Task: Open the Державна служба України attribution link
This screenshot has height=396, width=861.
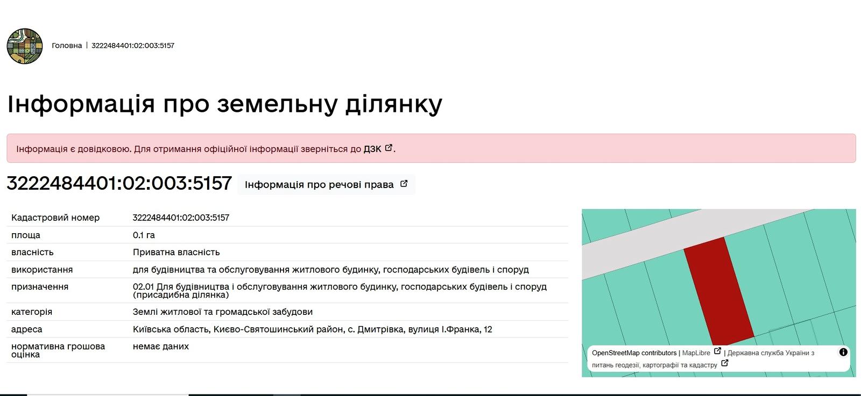Action: tap(771, 353)
